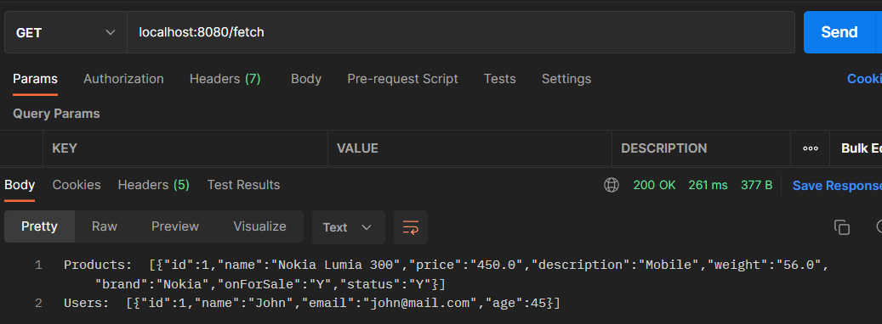
Task: Switch to the Authorization tab
Action: (x=123, y=79)
